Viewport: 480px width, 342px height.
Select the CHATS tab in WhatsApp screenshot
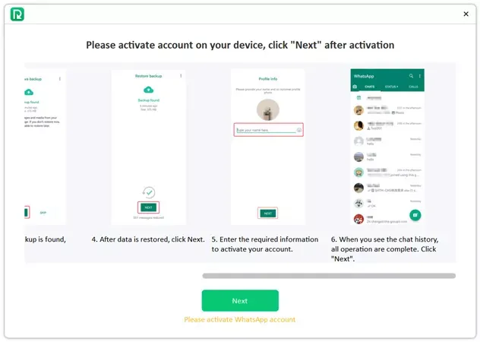coord(369,87)
